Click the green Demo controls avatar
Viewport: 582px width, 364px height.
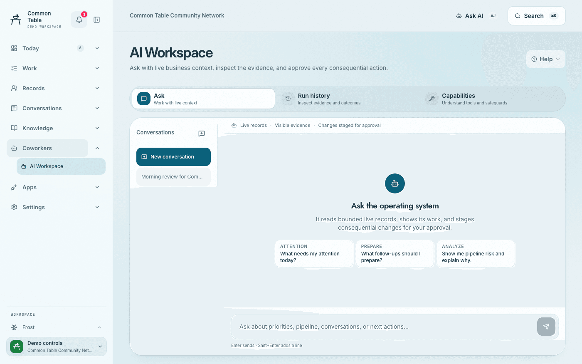17,347
